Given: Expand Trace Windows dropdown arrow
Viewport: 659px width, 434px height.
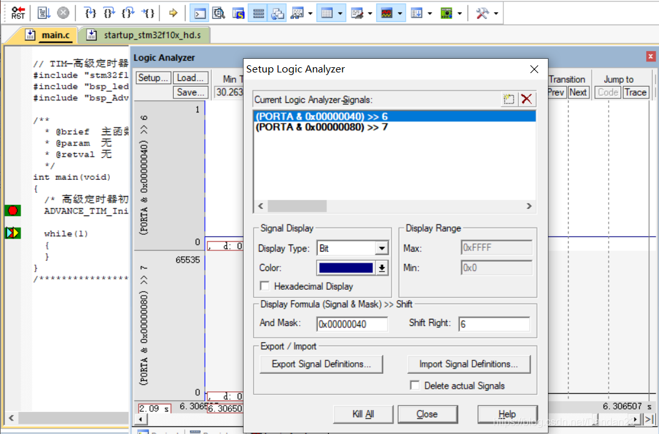Looking at the screenshot, I should click(x=430, y=14).
